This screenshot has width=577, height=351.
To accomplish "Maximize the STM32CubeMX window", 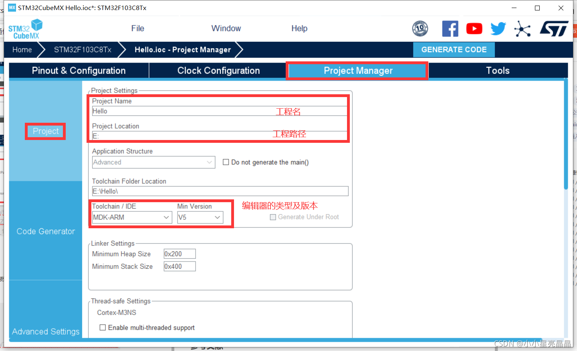I will 537,8.
